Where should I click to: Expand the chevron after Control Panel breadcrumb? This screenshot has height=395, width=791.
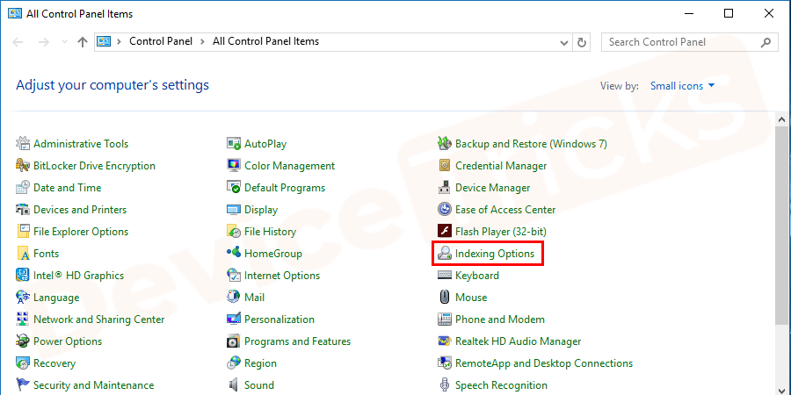pos(202,42)
